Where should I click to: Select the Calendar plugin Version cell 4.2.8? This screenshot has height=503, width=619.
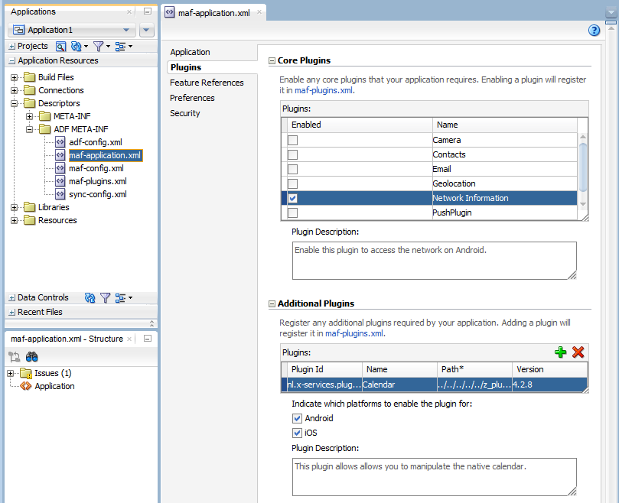point(549,385)
